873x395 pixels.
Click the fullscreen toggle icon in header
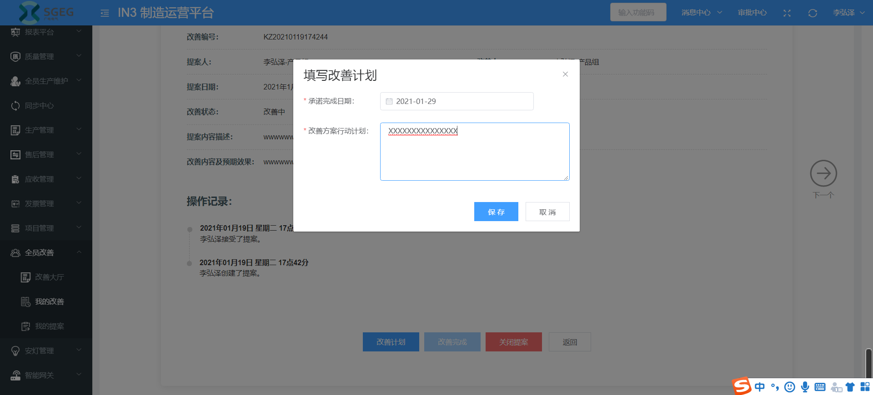787,13
